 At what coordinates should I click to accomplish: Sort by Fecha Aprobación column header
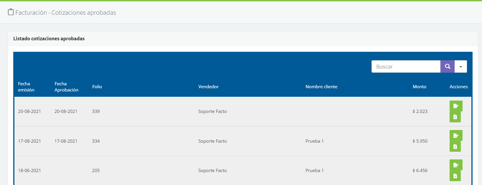click(x=66, y=87)
